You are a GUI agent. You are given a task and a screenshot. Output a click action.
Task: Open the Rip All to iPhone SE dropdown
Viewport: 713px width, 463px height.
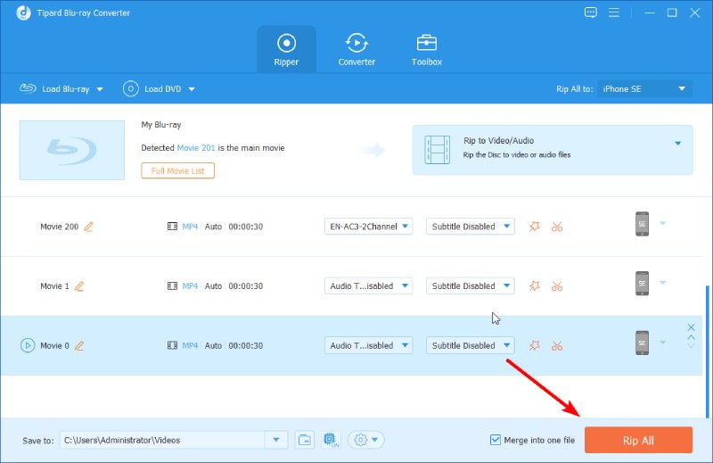click(x=644, y=89)
